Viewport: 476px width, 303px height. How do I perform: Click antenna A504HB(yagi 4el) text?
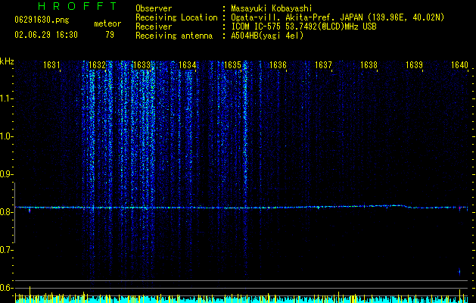[267, 36]
